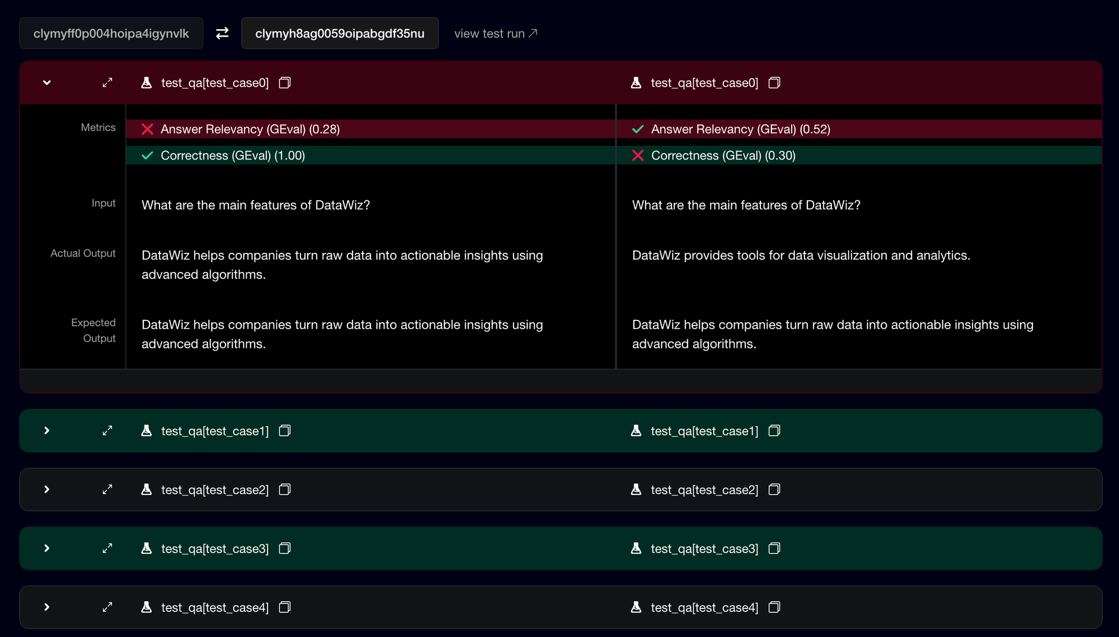Copy the test_qa[test_case3] name
Viewport: 1119px width, 637px height.
(284, 548)
